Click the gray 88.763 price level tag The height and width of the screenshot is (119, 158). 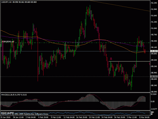[x=154, y=77]
